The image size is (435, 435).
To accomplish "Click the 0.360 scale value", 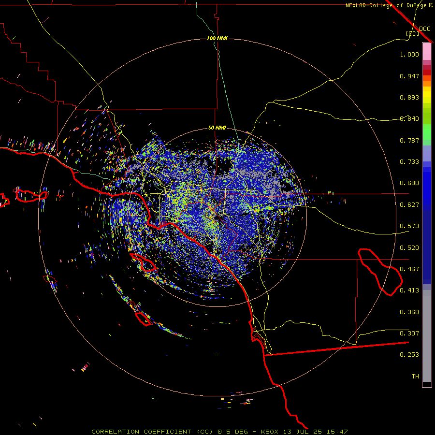I will (409, 312).
